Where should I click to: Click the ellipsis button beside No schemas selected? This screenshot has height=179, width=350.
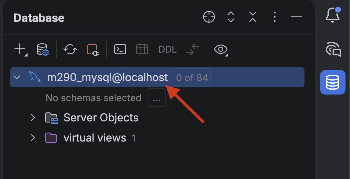pyautogui.click(x=157, y=98)
